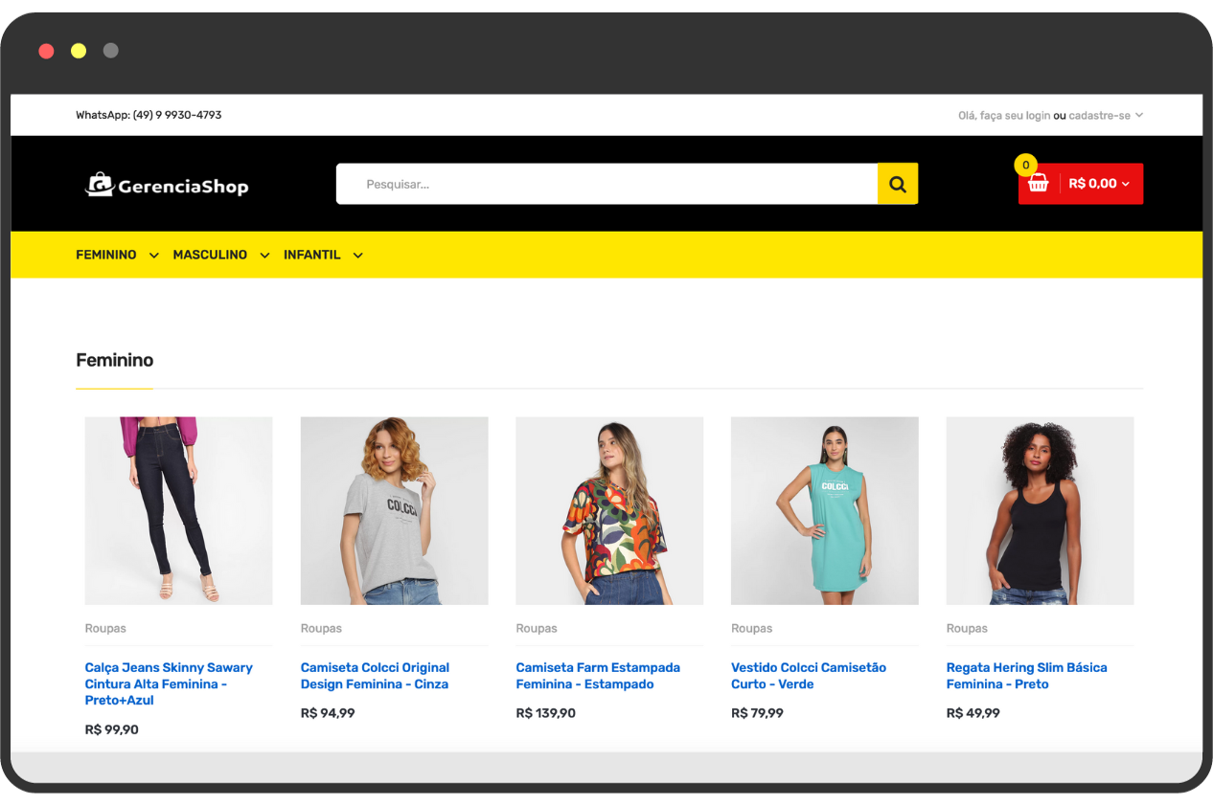This screenshot has width=1213, height=806.
Task: Expand the Infantil menu chevron
Action: [357, 256]
